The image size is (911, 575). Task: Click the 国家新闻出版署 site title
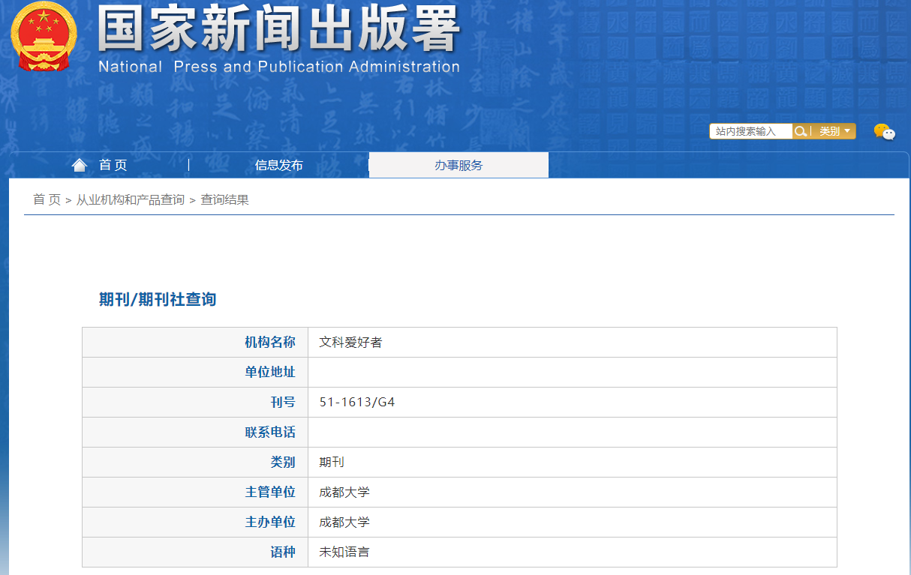click(278, 30)
